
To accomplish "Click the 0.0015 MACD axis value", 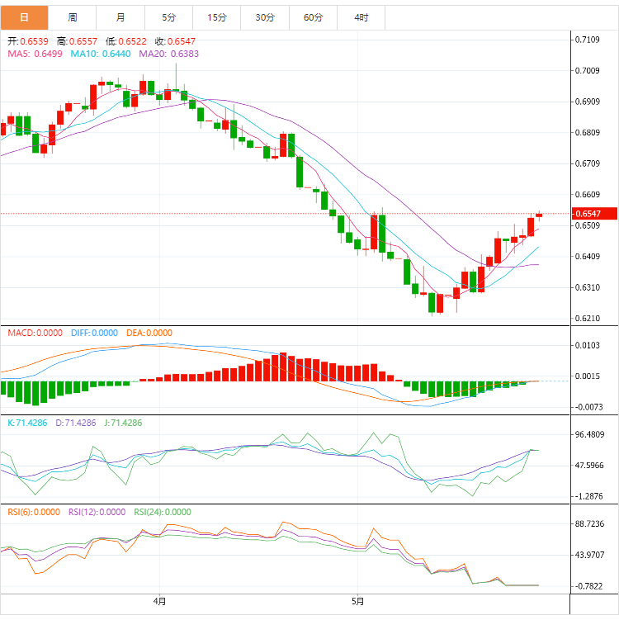I will coord(587,376).
